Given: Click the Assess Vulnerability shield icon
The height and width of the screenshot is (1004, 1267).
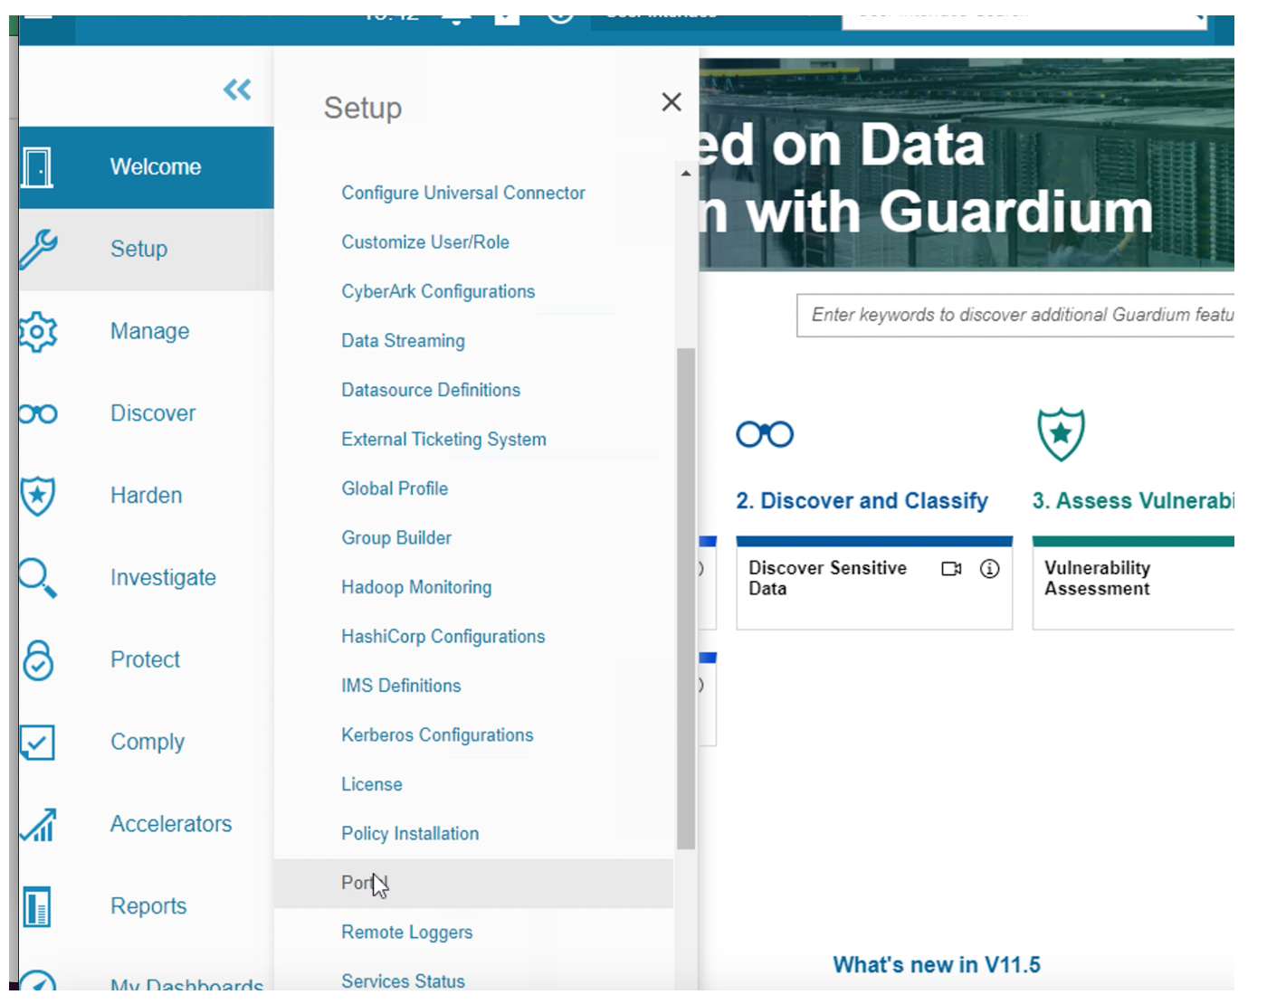Looking at the screenshot, I should (1061, 434).
